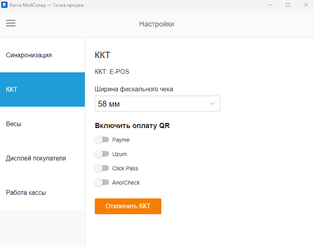Minimize the application window
314x247 pixels.
coord(270,5)
